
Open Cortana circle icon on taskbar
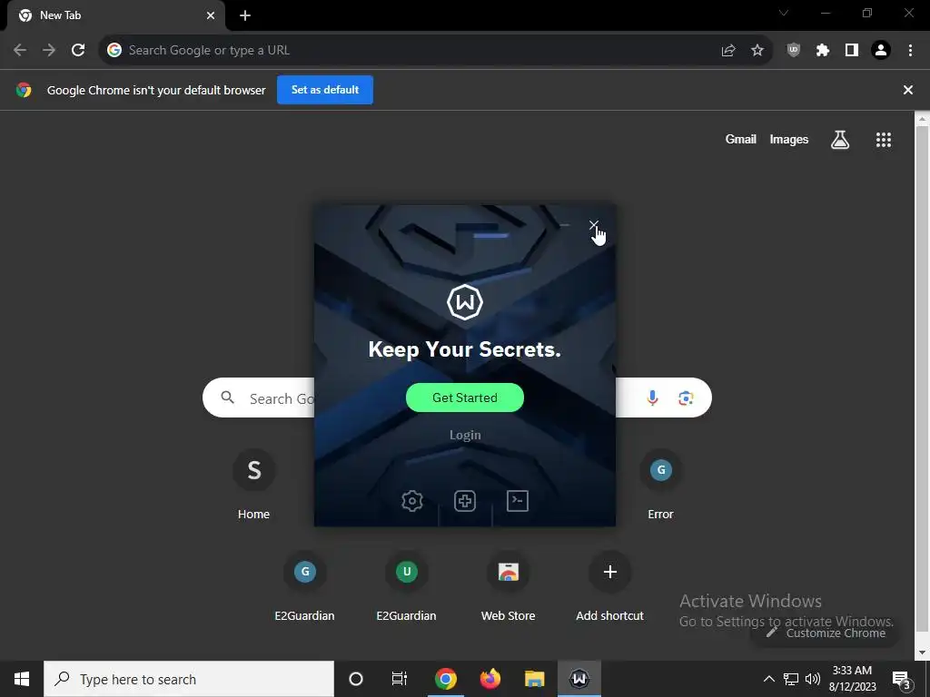(x=356, y=679)
